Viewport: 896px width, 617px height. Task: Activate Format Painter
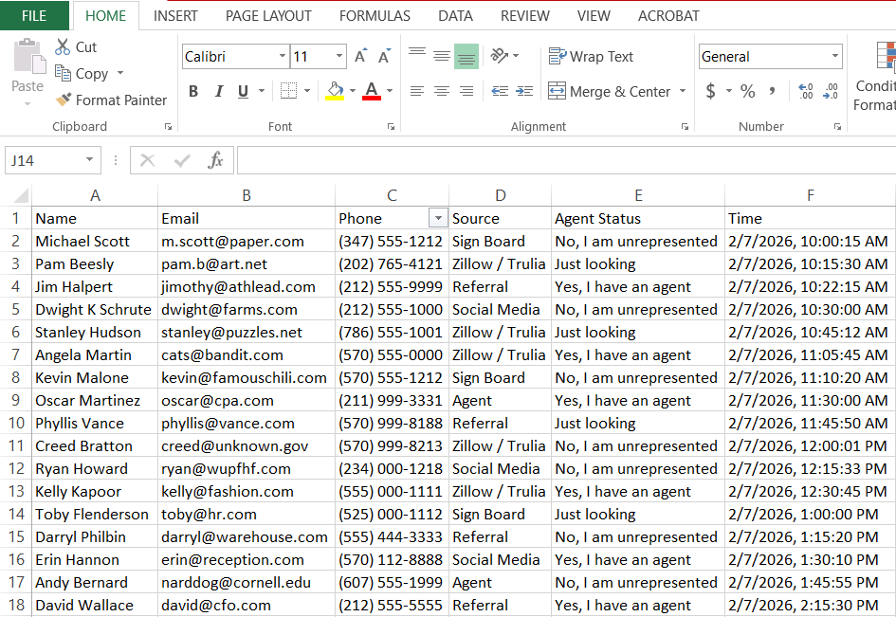coord(63,100)
